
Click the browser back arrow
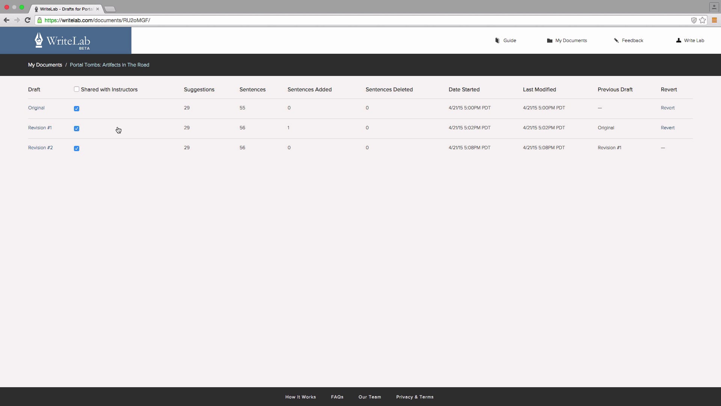click(6, 20)
